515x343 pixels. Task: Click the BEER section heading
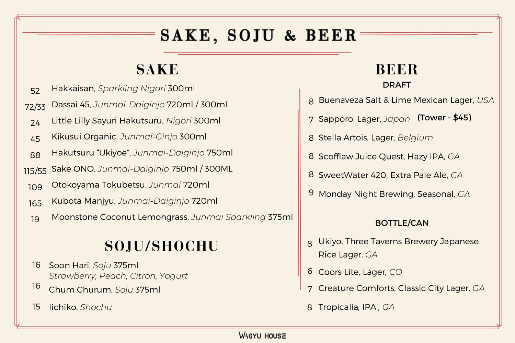coord(397,69)
